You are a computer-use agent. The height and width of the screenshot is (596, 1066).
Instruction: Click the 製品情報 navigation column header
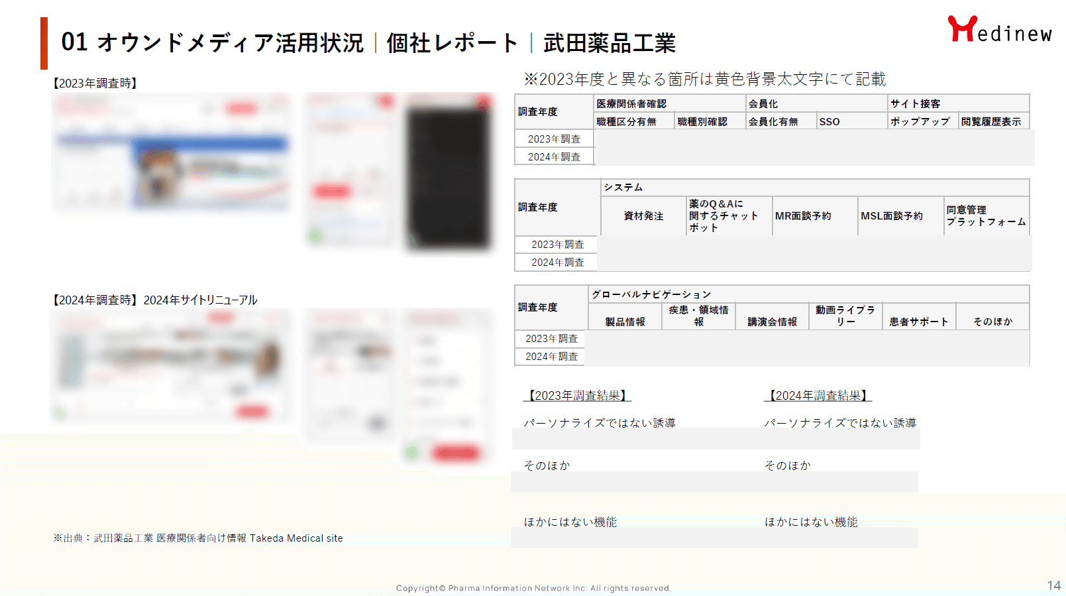tap(625, 322)
